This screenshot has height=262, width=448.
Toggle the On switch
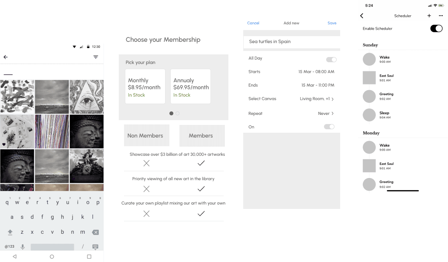tap(329, 127)
